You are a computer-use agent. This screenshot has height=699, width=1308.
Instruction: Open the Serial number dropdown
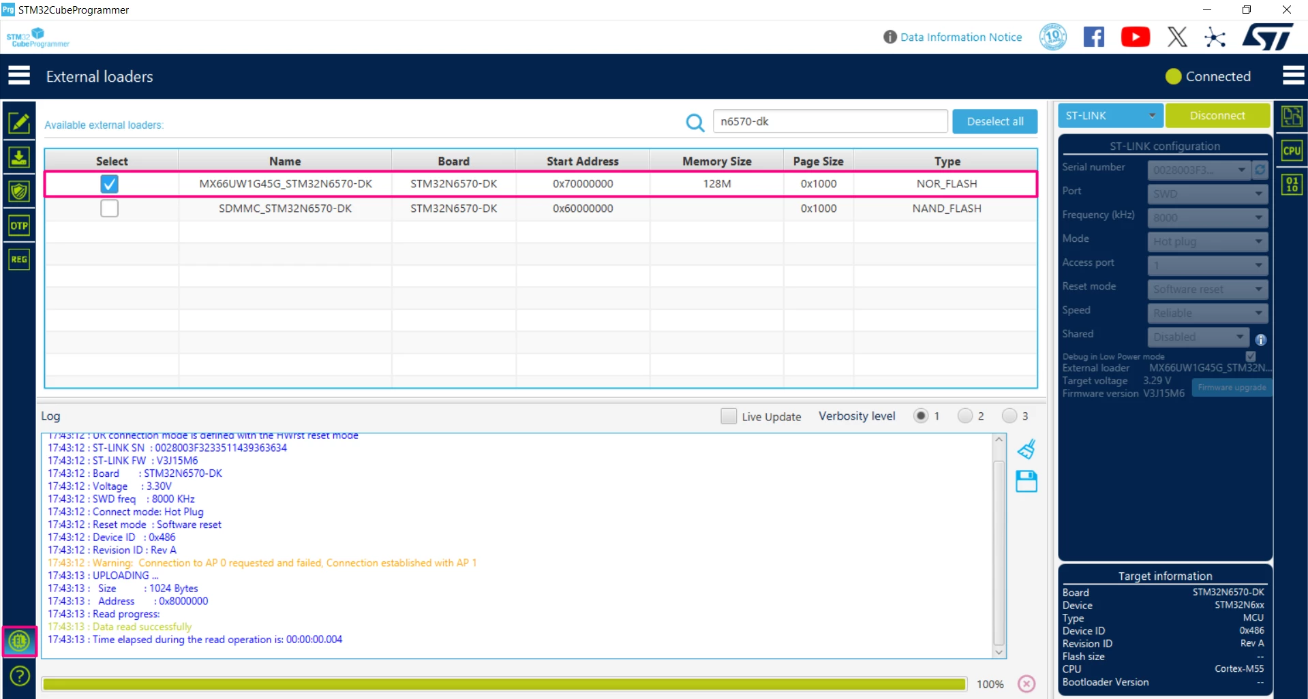pyautogui.click(x=1199, y=170)
